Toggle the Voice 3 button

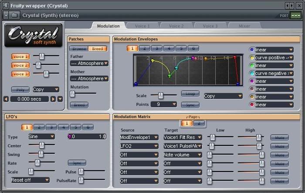20,74
